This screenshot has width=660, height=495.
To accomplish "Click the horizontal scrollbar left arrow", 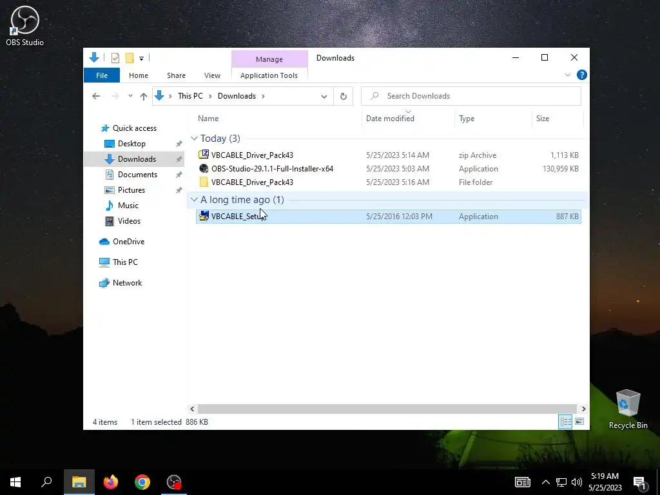I will [192, 409].
